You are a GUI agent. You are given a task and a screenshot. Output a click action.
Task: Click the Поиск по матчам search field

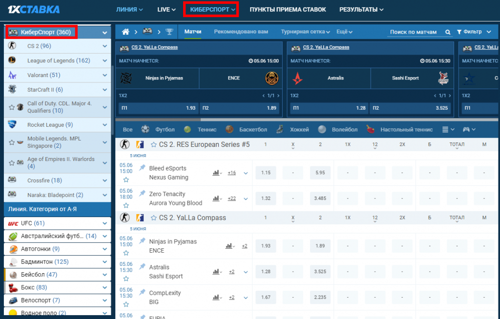[415, 32]
